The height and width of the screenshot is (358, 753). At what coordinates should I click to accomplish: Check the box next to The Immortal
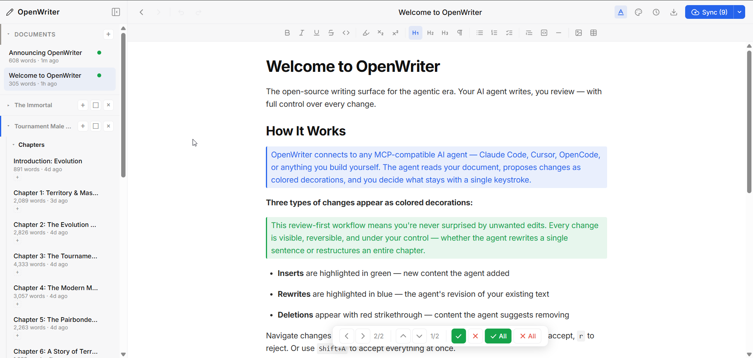(96, 105)
